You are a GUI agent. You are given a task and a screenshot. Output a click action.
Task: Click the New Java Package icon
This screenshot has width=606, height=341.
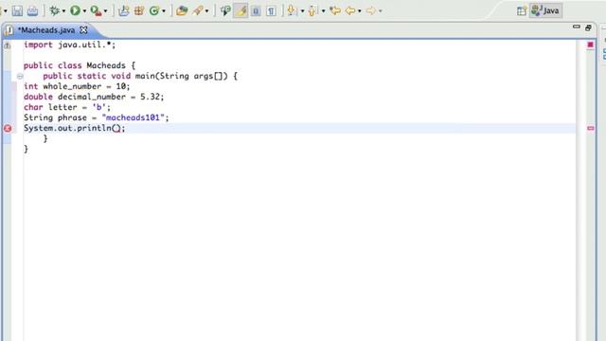tap(139, 10)
